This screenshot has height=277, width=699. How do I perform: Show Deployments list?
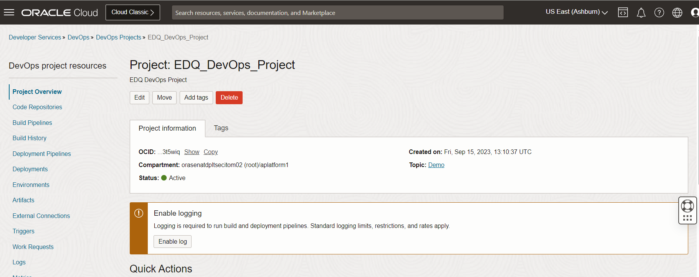click(x=30, y=169)
